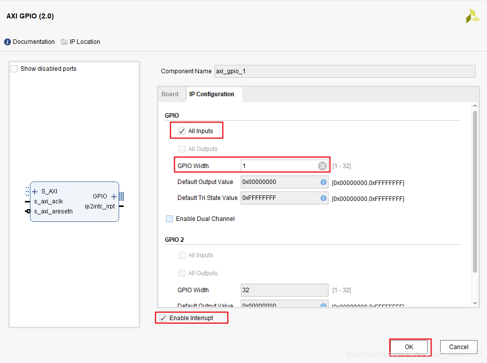Click the scrollbar down arrow
Viewport: 487px width, 363px height.
coord(475,303)
